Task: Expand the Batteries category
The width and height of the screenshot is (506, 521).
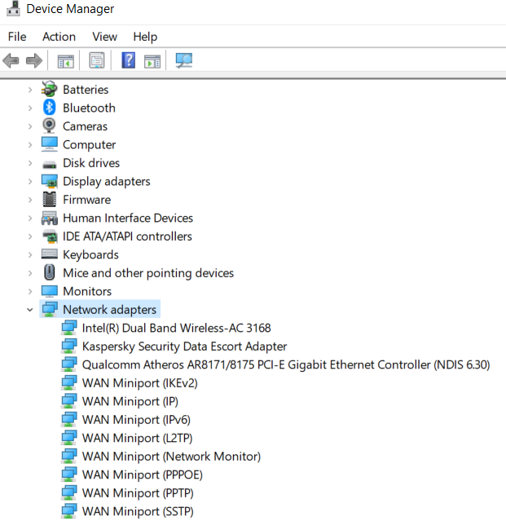Action: tap(30, 90)
